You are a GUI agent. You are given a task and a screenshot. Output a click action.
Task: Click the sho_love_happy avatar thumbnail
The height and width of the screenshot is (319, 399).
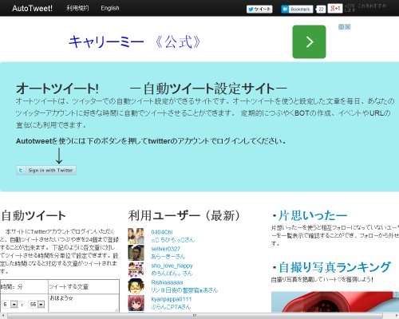pyautogui.click(x=136, y=270)
